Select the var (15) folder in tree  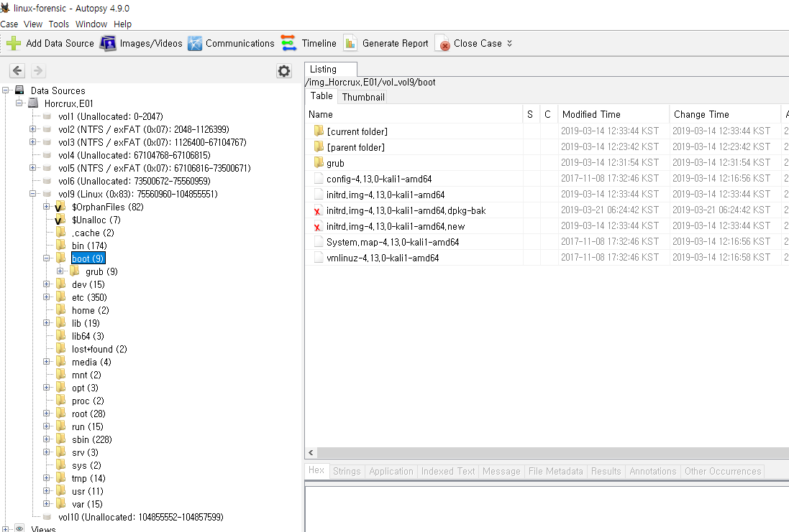pos(87,504)
